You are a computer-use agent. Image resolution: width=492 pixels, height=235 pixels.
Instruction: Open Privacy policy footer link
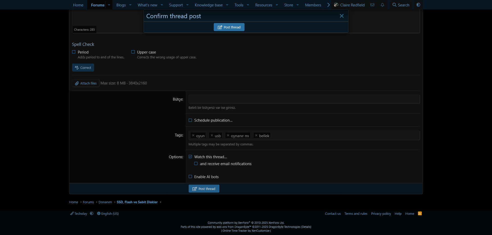click(381, 213)
